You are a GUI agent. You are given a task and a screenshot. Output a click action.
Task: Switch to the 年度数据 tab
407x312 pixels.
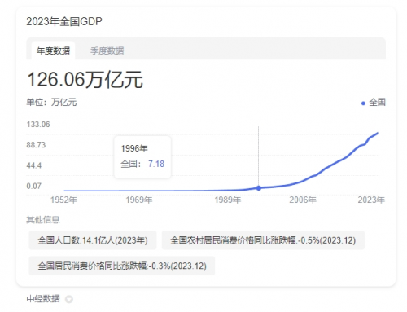tap(53, 51)
